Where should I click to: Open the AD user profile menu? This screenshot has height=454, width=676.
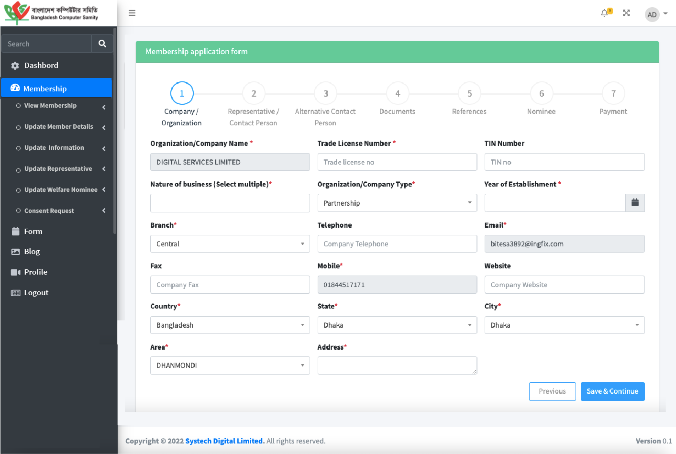click(655, 14)
